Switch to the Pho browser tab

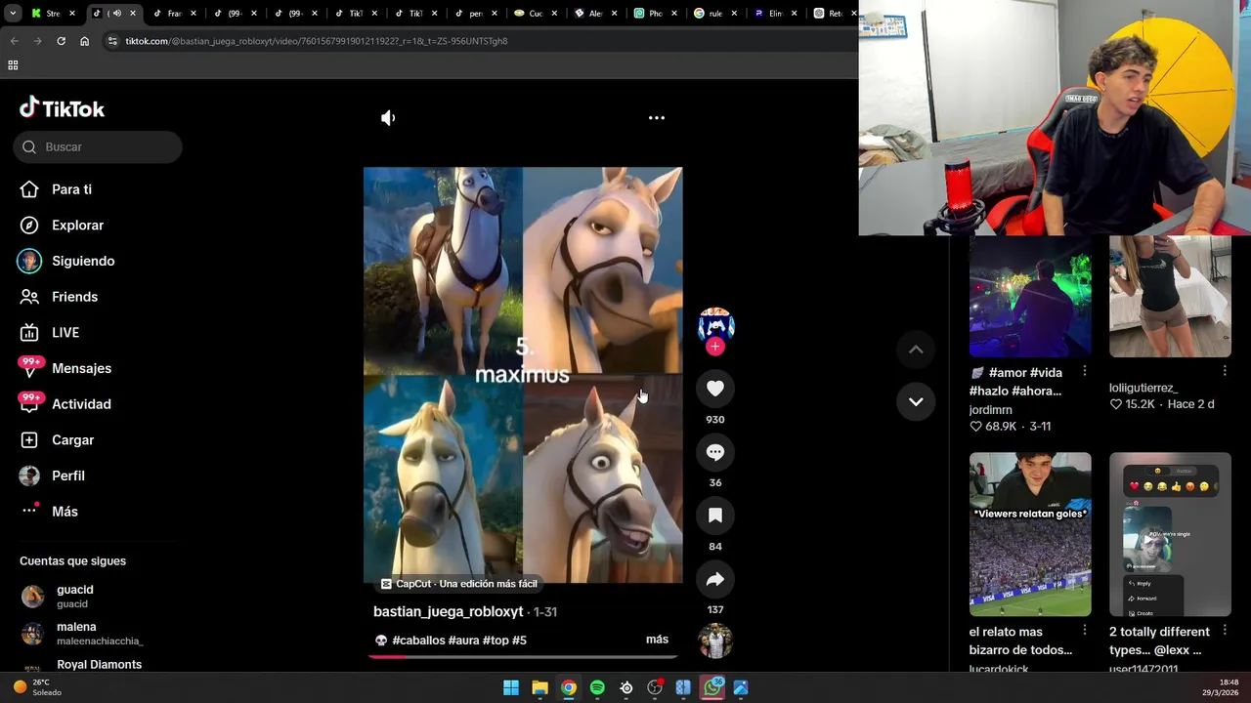(x=655, y=13)
